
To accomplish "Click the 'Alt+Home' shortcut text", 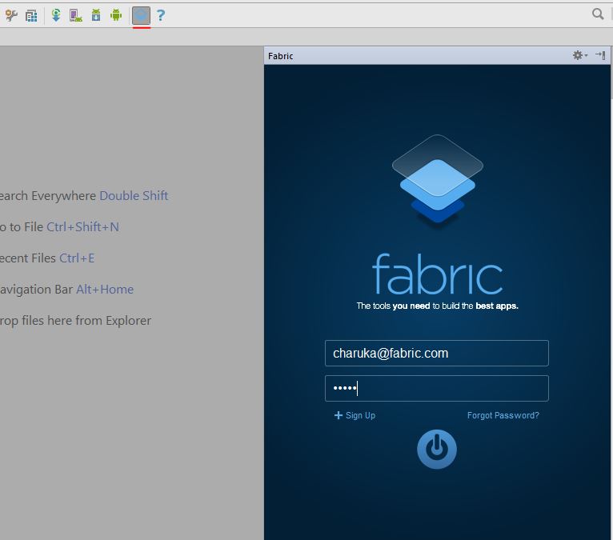I will [105, 290].
